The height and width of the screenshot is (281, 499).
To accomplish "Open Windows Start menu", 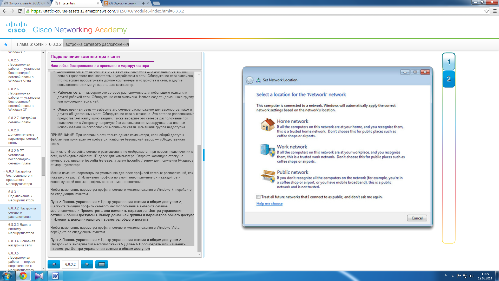I will click(x=7, y=276).
